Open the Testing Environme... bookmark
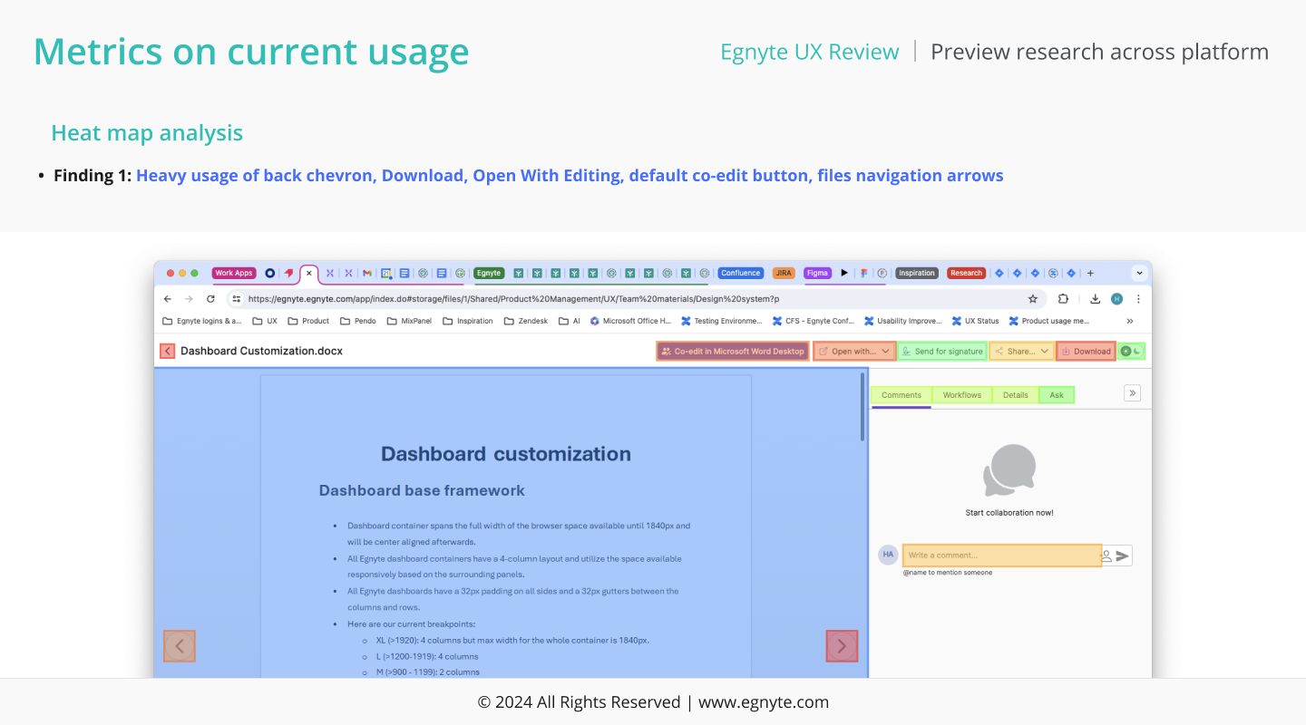The image size is (1306, 725). point(722,321)
